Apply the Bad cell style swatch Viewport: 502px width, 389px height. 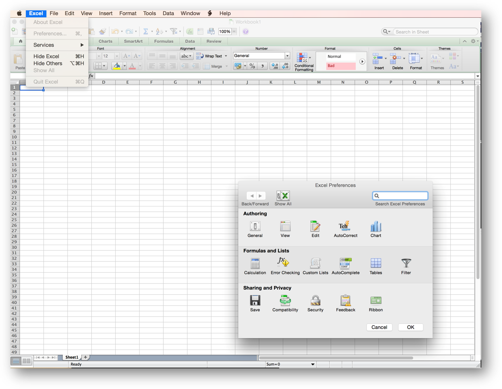[341, 66]
